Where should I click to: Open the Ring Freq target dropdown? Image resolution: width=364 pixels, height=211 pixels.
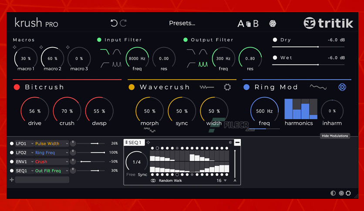pos(52,153)
